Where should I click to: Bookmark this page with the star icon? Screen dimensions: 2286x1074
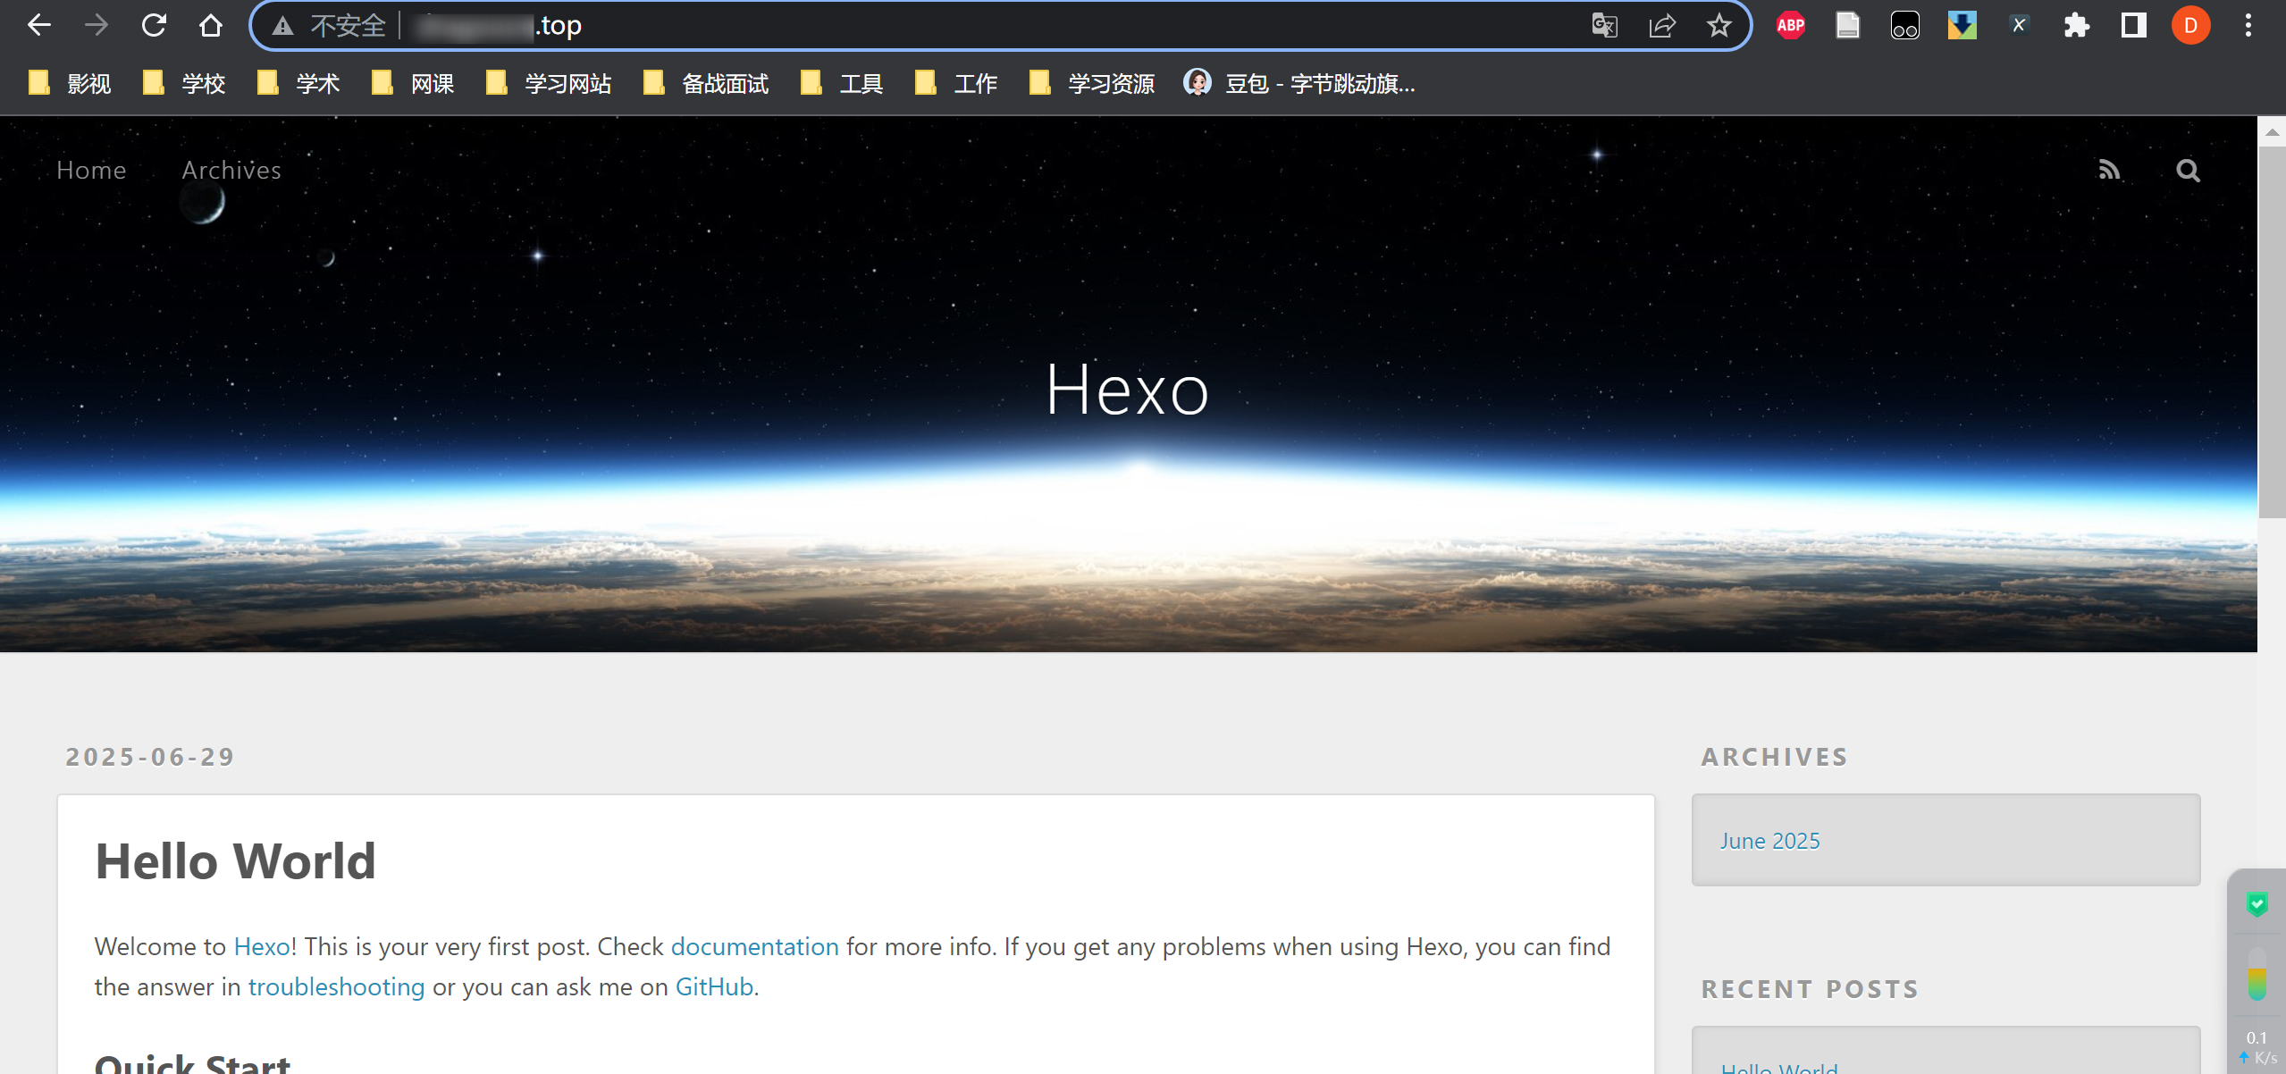click(1719, 25)
